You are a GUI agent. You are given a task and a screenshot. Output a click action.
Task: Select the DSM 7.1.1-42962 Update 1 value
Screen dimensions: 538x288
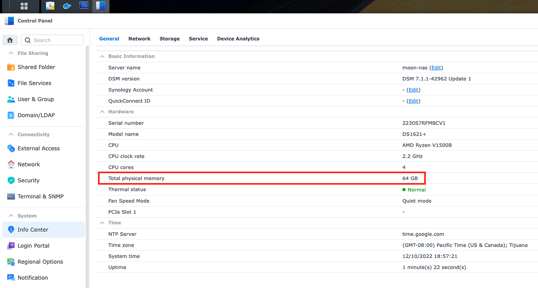tap(437, 79)
